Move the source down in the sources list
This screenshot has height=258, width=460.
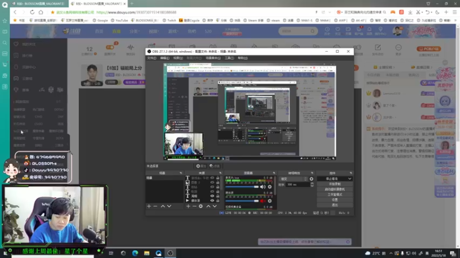coord(214,206)
